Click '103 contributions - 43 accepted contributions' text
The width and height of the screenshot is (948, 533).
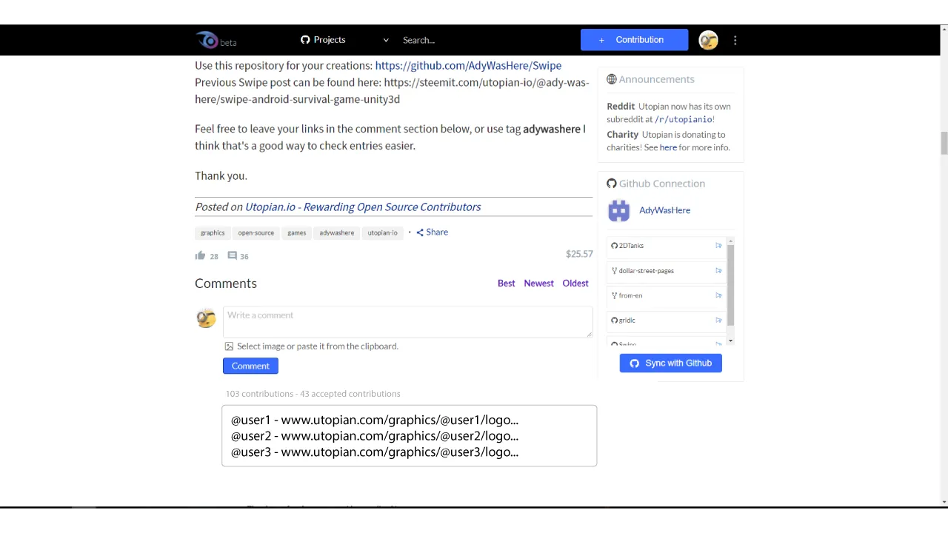coord(313,394)
